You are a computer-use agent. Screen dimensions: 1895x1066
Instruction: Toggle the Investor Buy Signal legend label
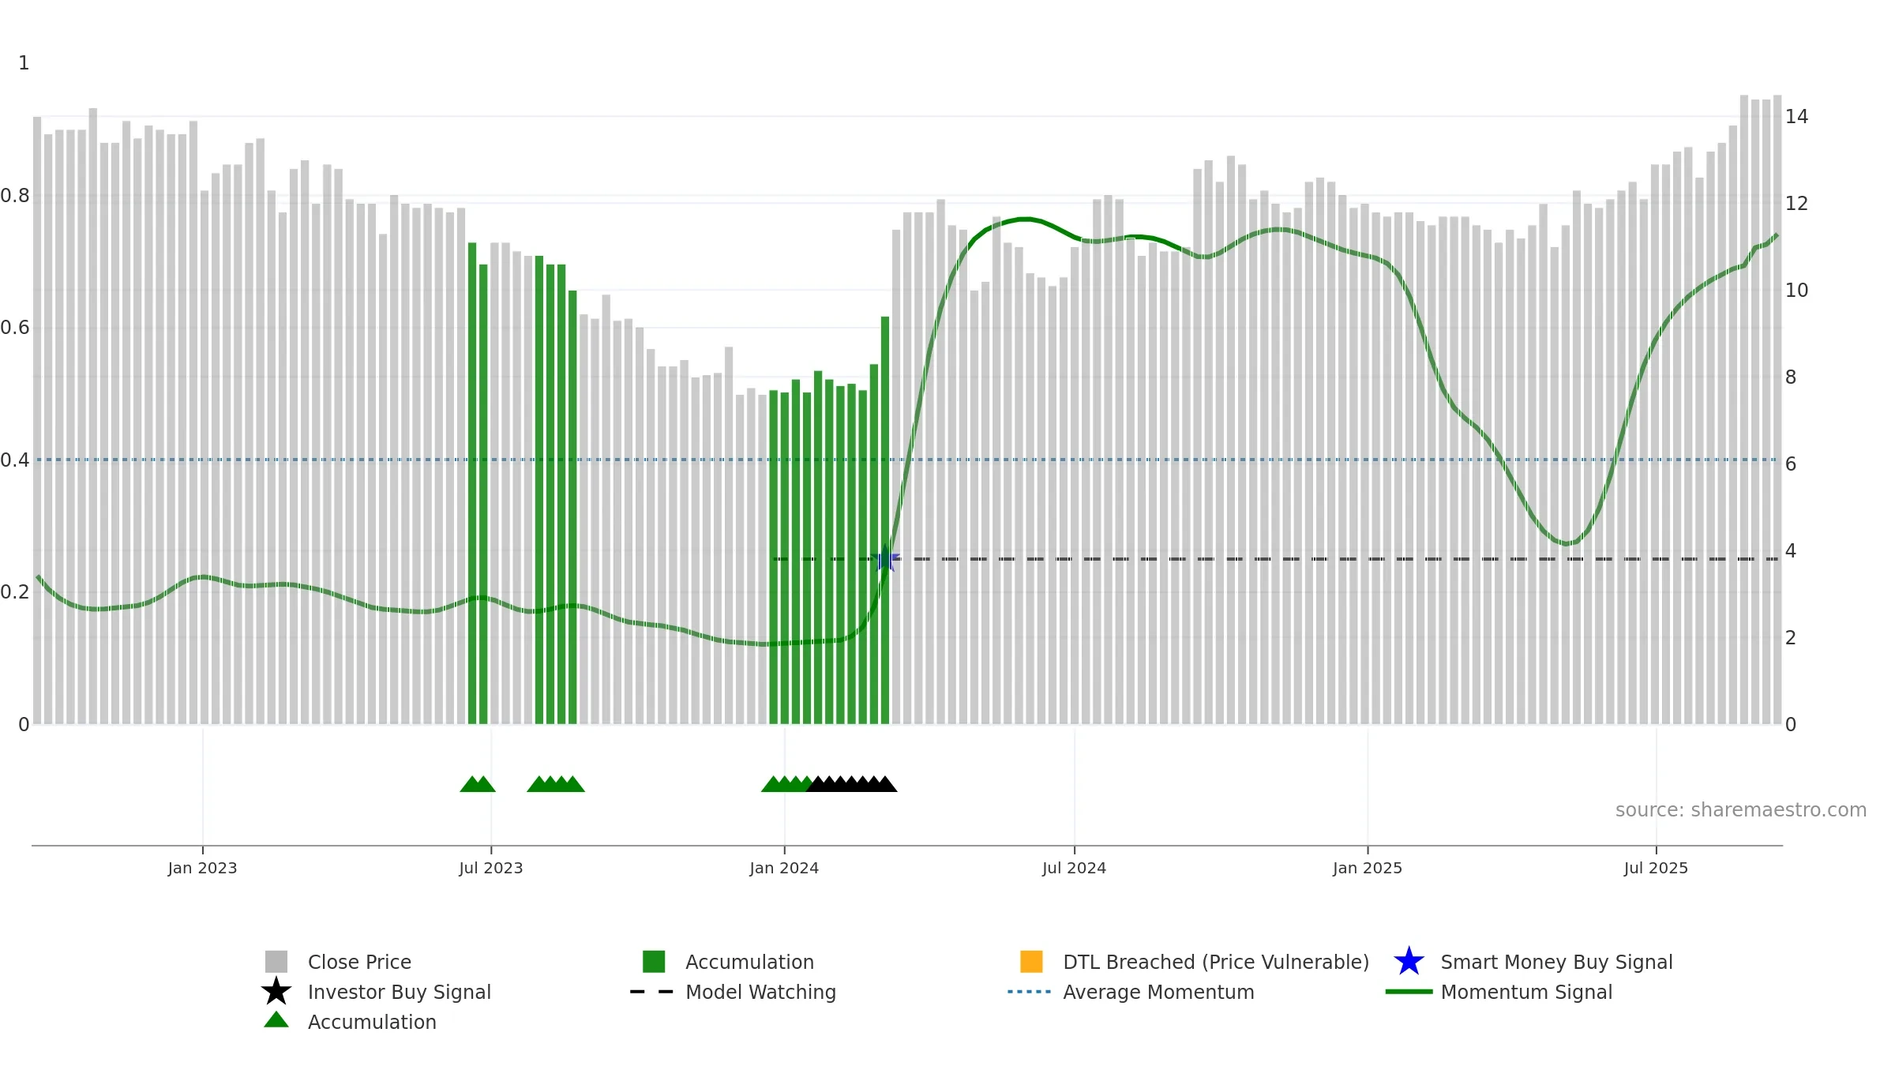click(399, 992)
